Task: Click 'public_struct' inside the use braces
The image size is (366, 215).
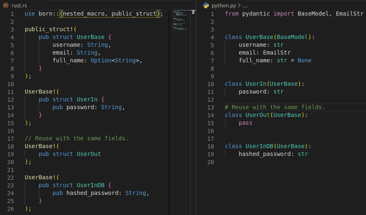Action: (134, 14)
